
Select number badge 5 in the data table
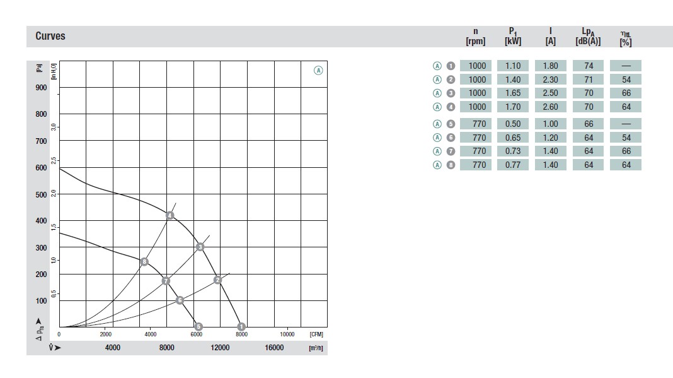pos(451,124)
